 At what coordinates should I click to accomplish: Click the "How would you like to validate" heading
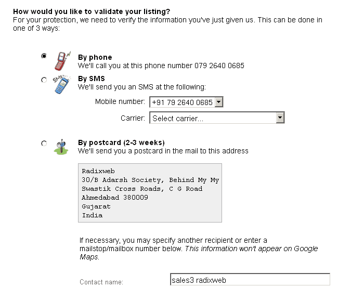click(x=92, y=11)
